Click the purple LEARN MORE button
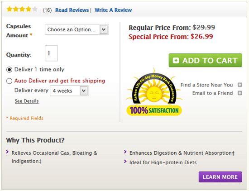This screenshot has width=249, height=191. point(220,177)
